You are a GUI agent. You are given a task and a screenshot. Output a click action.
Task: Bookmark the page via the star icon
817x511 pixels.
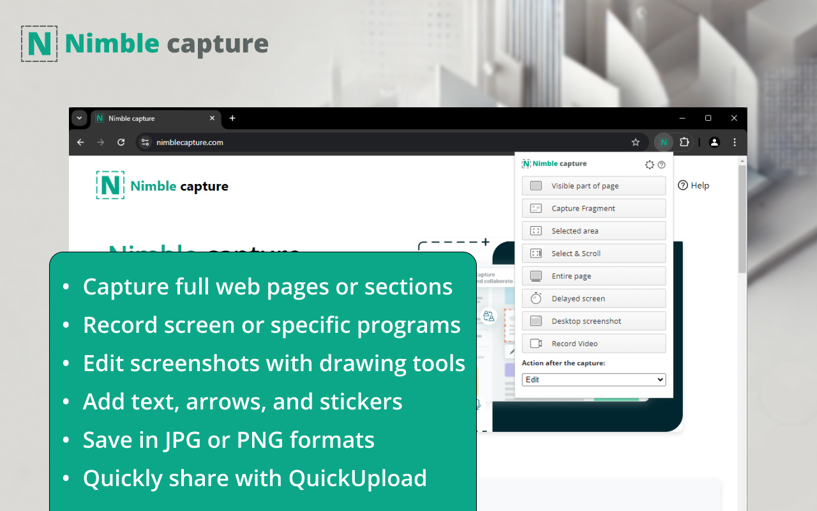[x=636, y=142]
